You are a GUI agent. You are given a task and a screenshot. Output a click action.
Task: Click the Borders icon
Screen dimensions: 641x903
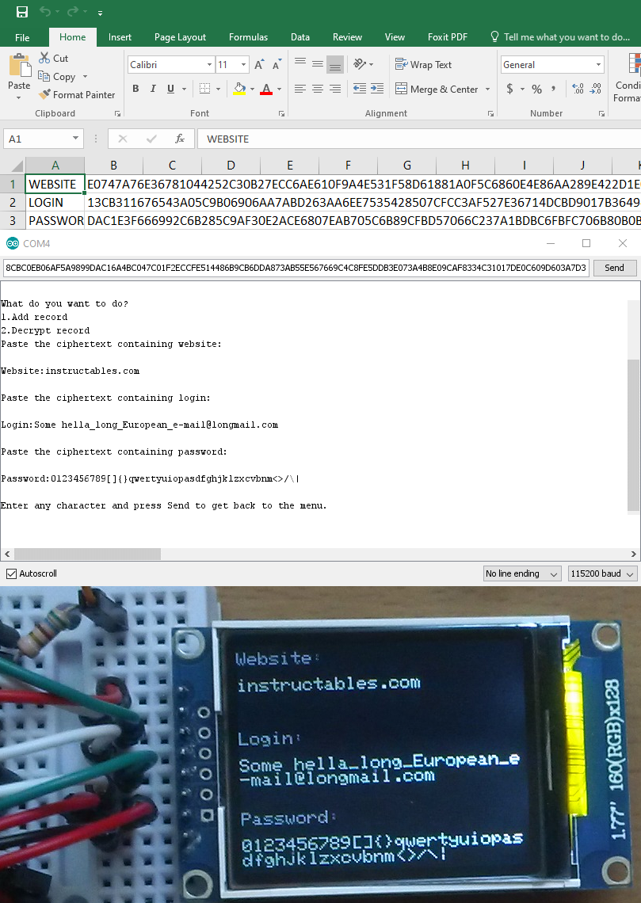pos(204,89)
